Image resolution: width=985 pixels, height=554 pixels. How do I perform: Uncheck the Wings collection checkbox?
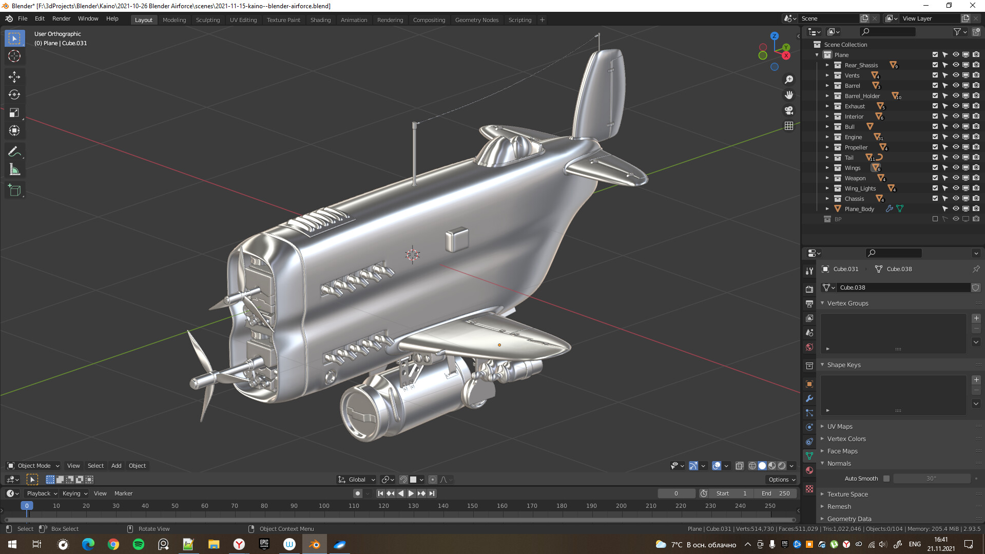[x=935, y=168]
